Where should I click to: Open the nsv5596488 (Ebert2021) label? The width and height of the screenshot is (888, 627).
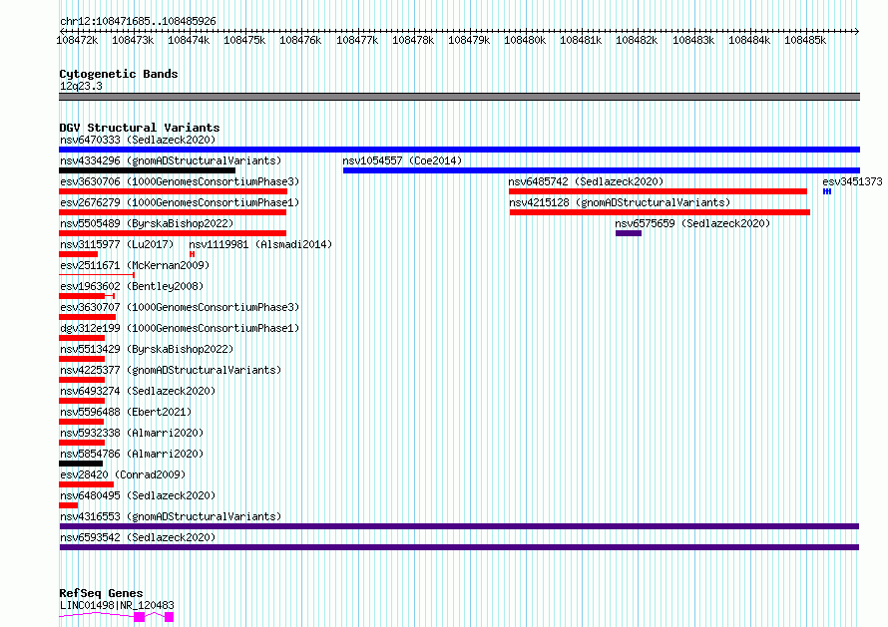pos(126,412)
